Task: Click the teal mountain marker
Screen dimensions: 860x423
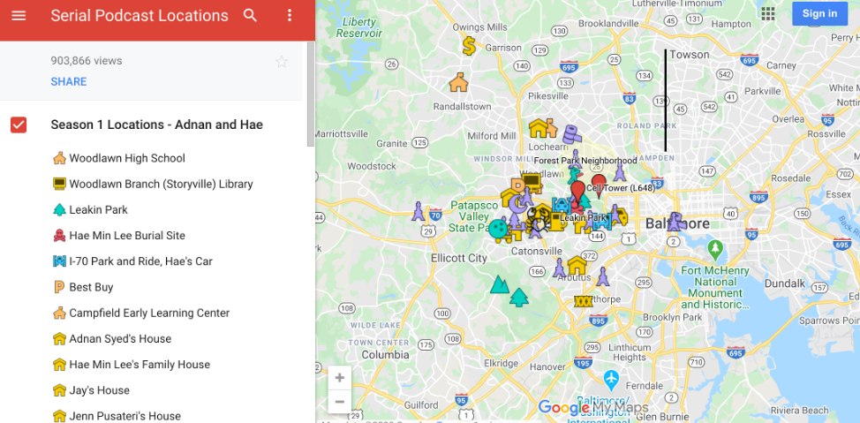Action: (x=499, y=284)
